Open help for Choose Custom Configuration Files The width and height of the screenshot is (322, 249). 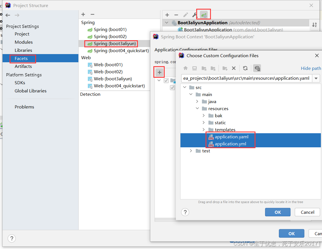click(185, 212)
